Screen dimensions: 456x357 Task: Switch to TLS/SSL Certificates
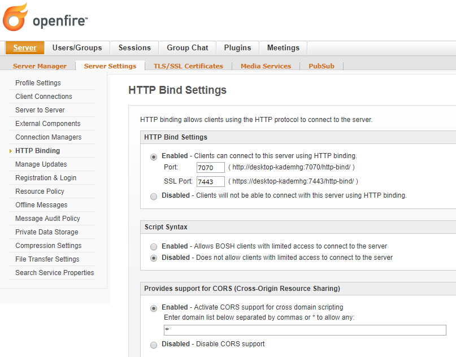pyautogui.click(x=188, y=66)
